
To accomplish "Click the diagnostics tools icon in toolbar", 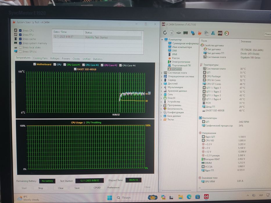I will point(206,33).
